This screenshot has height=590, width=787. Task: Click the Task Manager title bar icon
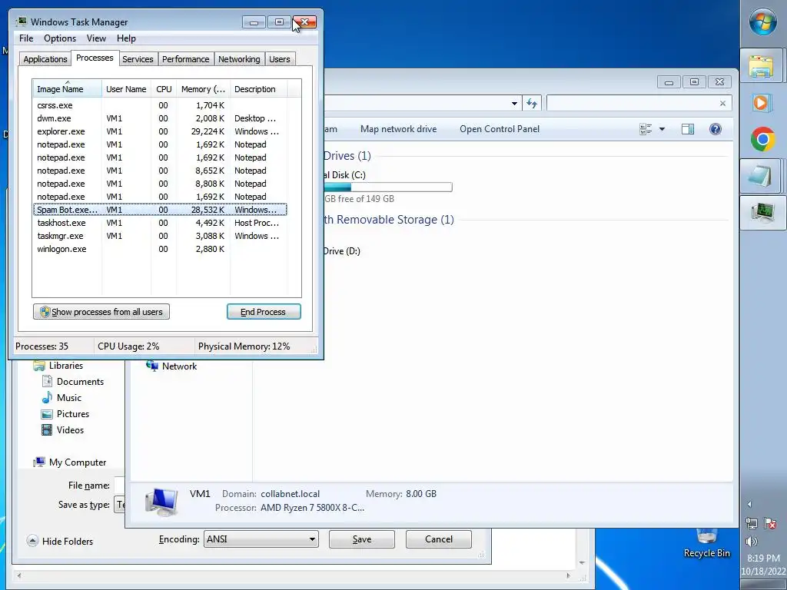[x=21, y=22]
